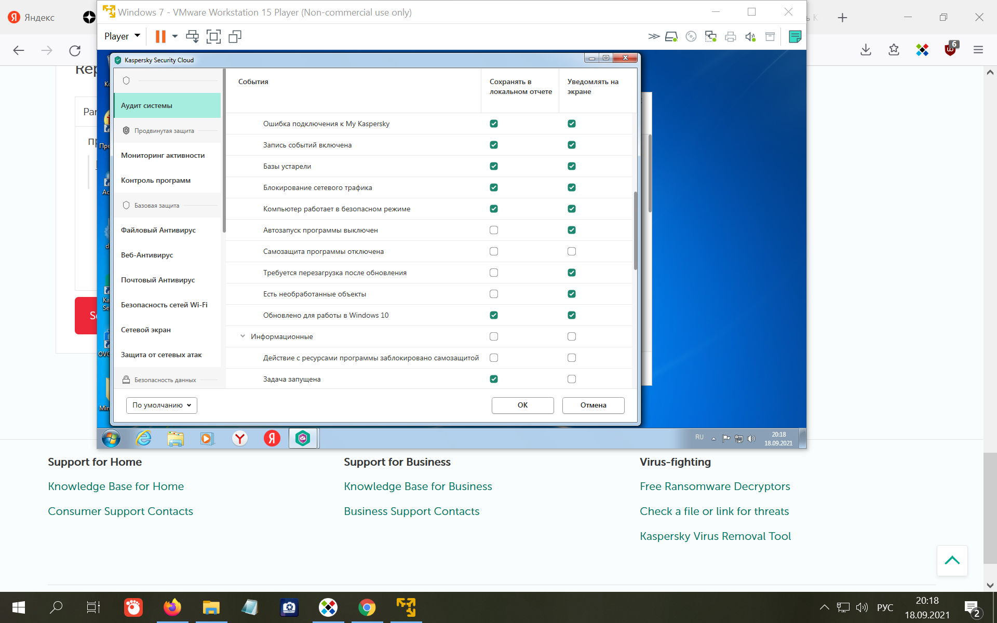Screen dimensions: 997x623
Task: Open Kaspersky icon in Windows 7 taskbar
Action: 303,439
